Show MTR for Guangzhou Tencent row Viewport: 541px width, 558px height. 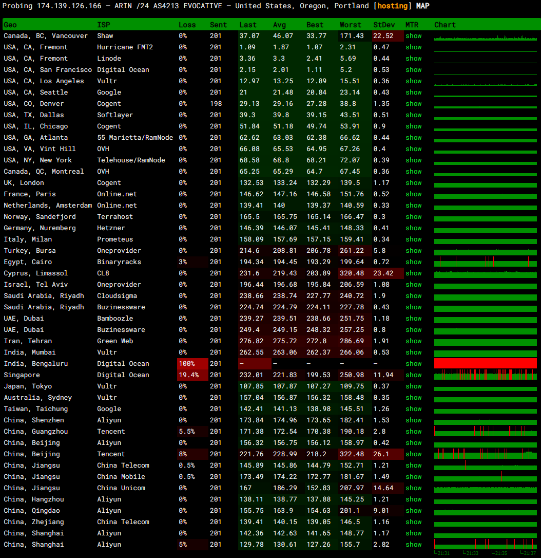tap(414, 432)
